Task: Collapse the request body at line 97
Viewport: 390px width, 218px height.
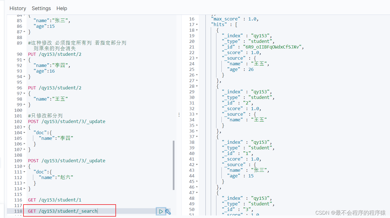Action: click(24, 93)
